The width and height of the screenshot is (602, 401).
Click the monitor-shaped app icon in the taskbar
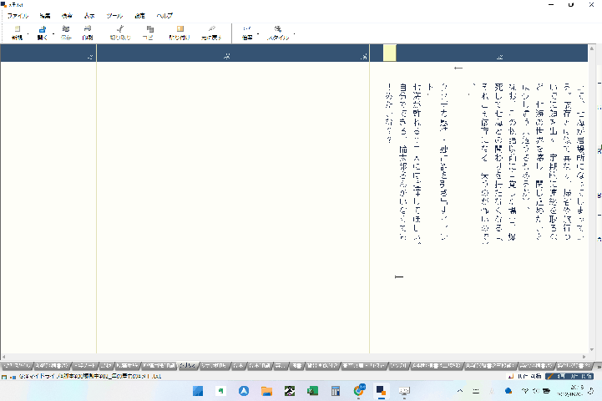[404, 391]
